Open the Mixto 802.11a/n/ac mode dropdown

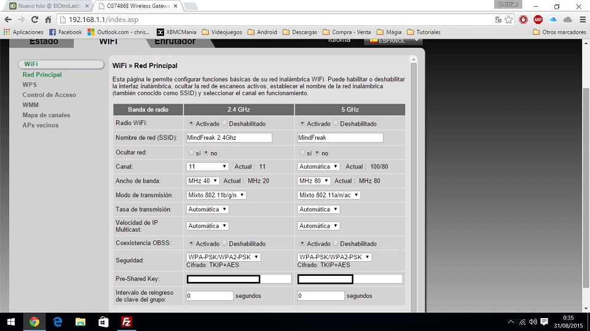point(329,195)
